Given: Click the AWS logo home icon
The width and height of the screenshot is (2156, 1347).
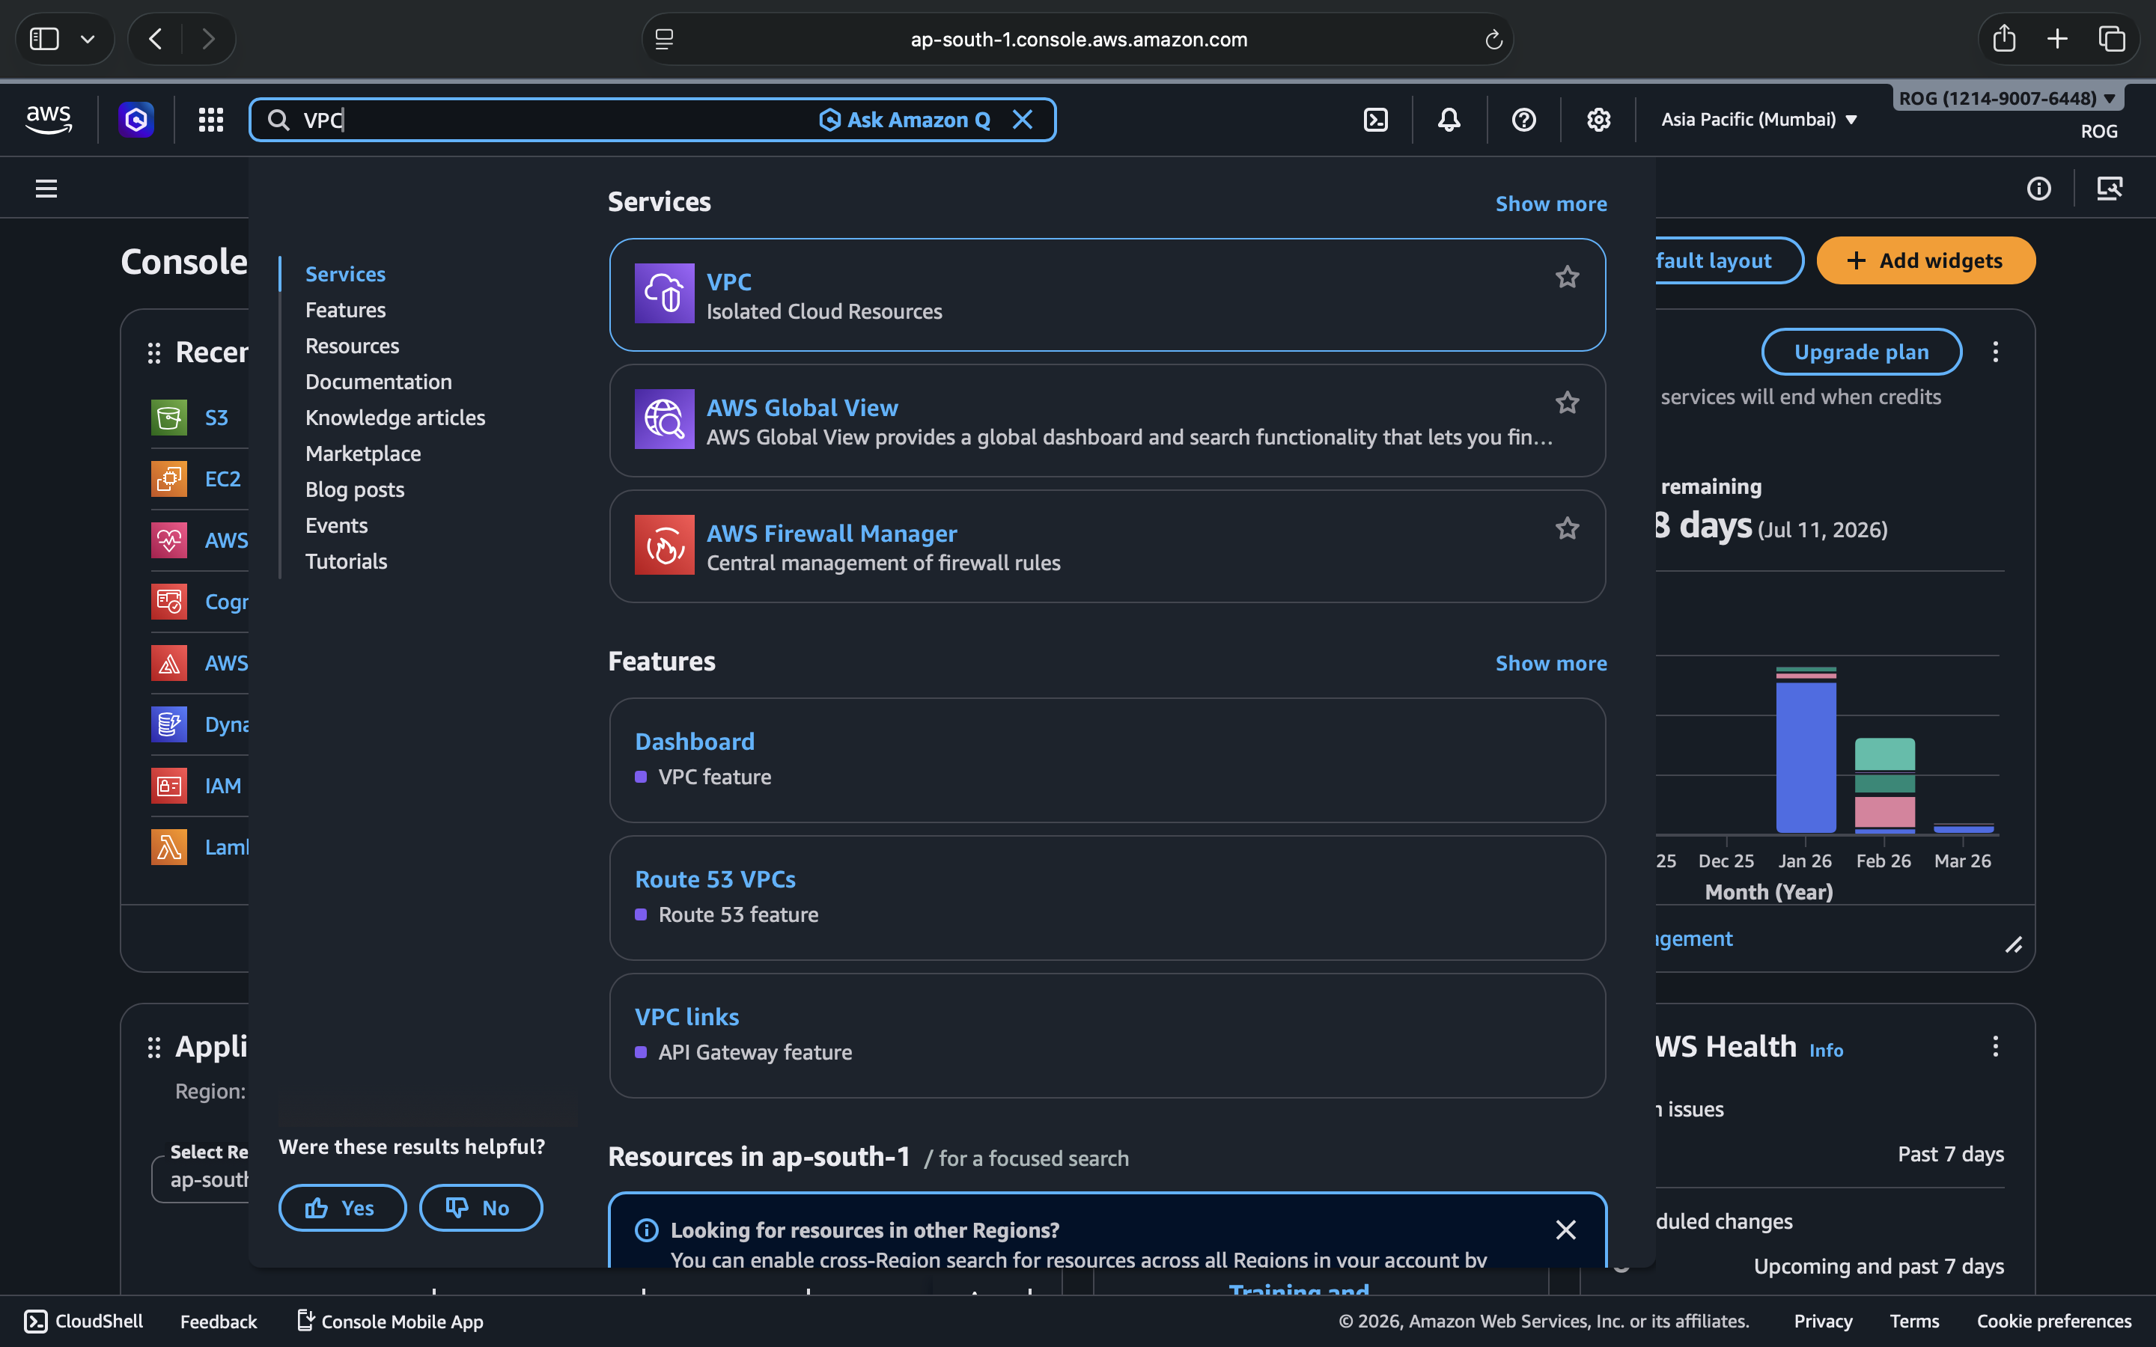Looking at the screenshot, I should (48, 120).
